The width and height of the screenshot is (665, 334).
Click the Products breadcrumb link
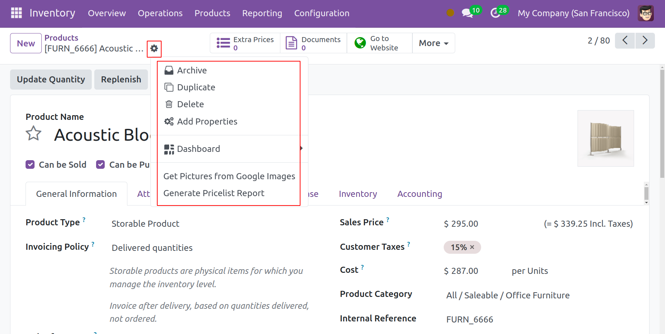(x=61, y=38)
